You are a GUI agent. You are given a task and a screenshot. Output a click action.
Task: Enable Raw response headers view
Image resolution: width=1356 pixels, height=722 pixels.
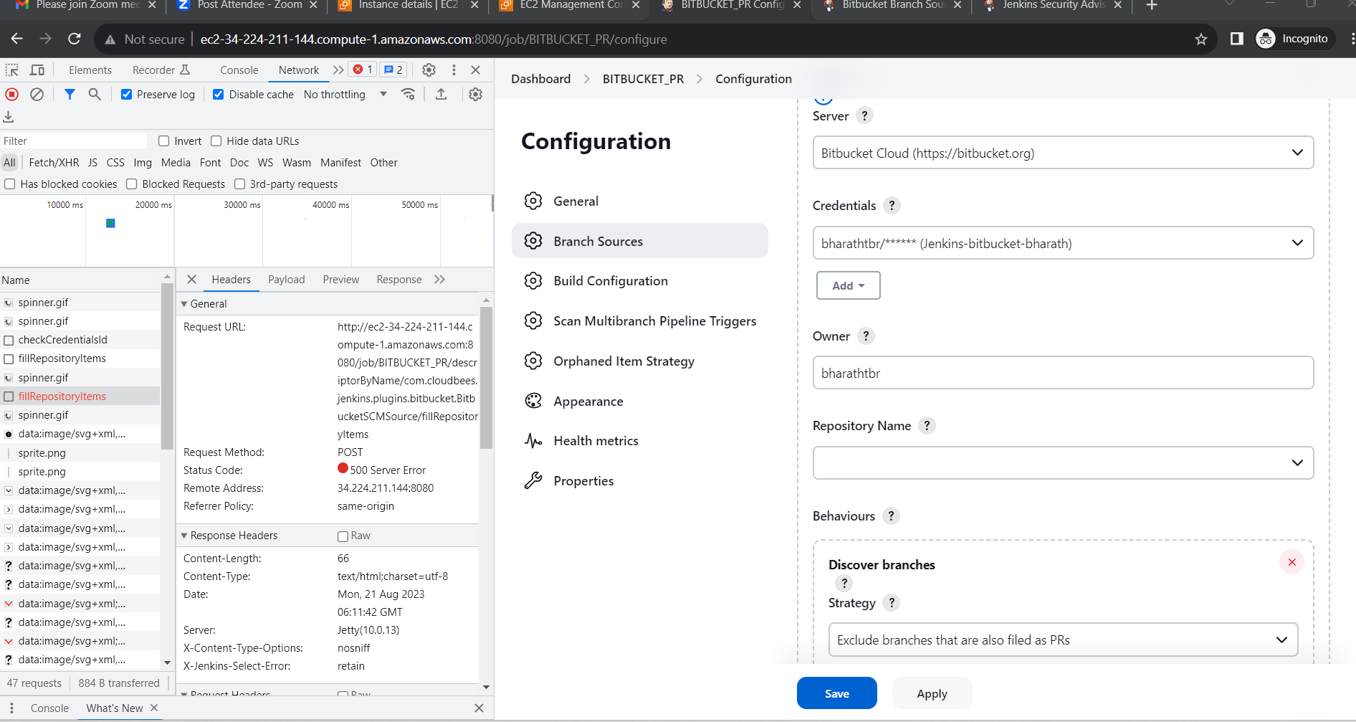point(343,536)
